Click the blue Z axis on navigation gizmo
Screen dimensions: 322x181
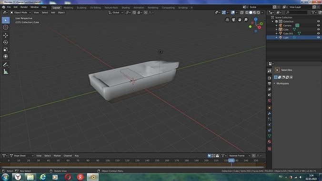[x=256, y=19]
